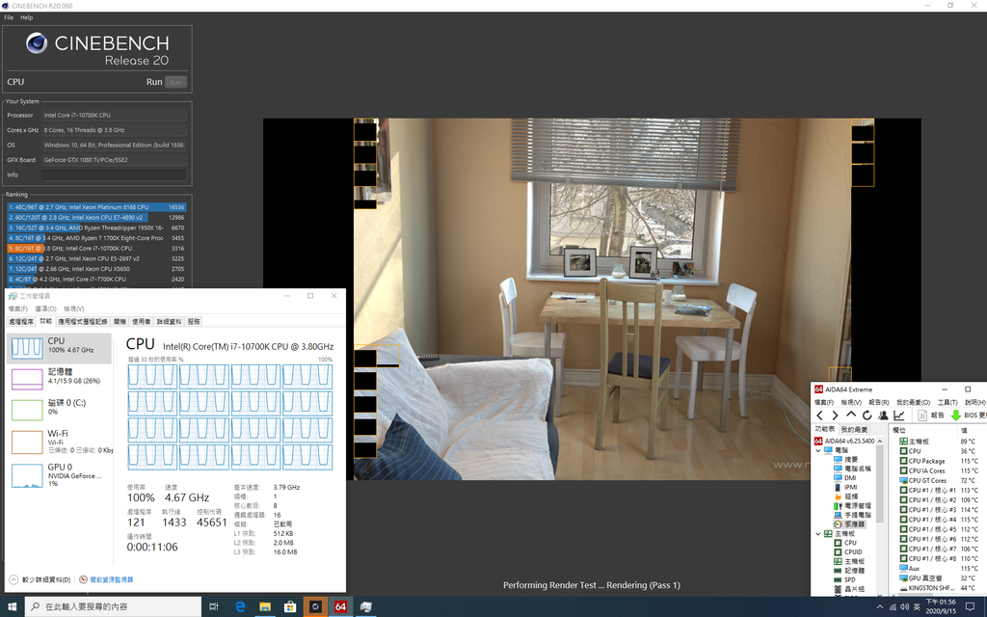Select Core i7-10700K ranking row in Cinebench

pos(96,248)
